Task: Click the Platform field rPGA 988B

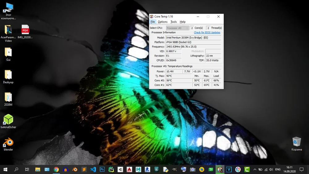Action: (x=193, y=42)
